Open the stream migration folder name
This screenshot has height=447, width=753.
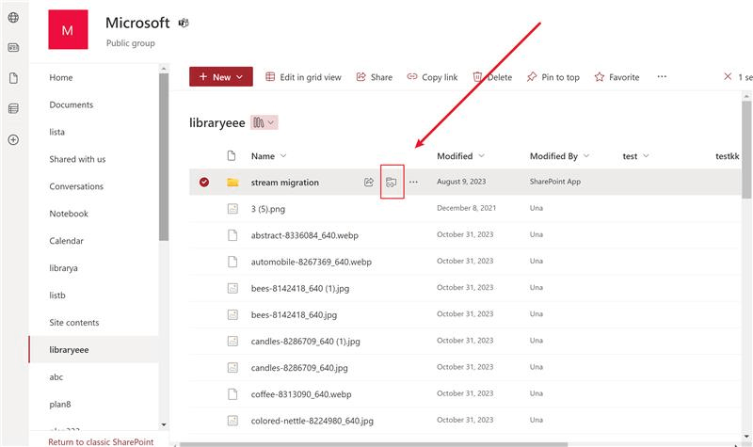coord(285,182)
